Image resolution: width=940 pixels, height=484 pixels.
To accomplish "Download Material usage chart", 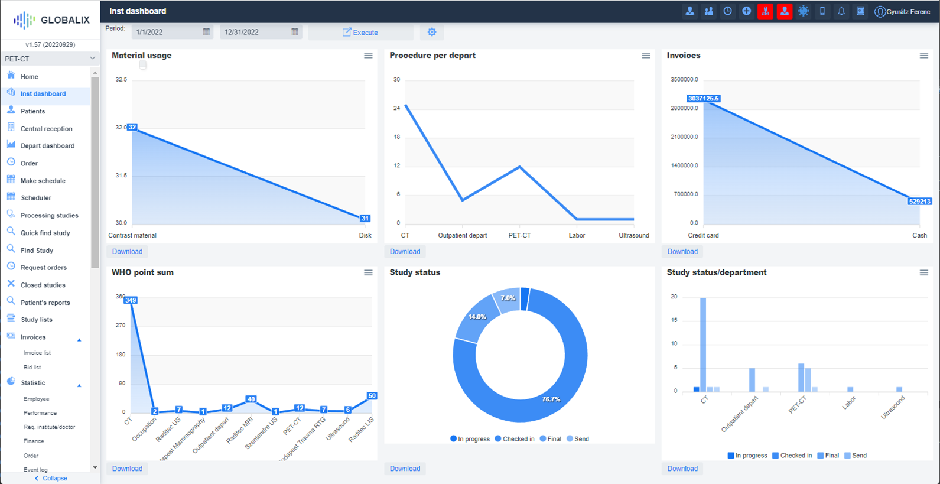I will pos(127,251).
